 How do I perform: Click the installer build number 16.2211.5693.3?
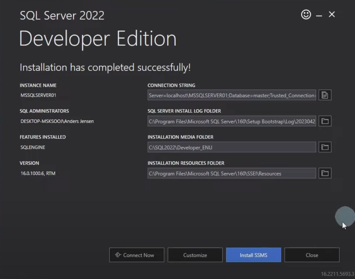pos(337,274)
